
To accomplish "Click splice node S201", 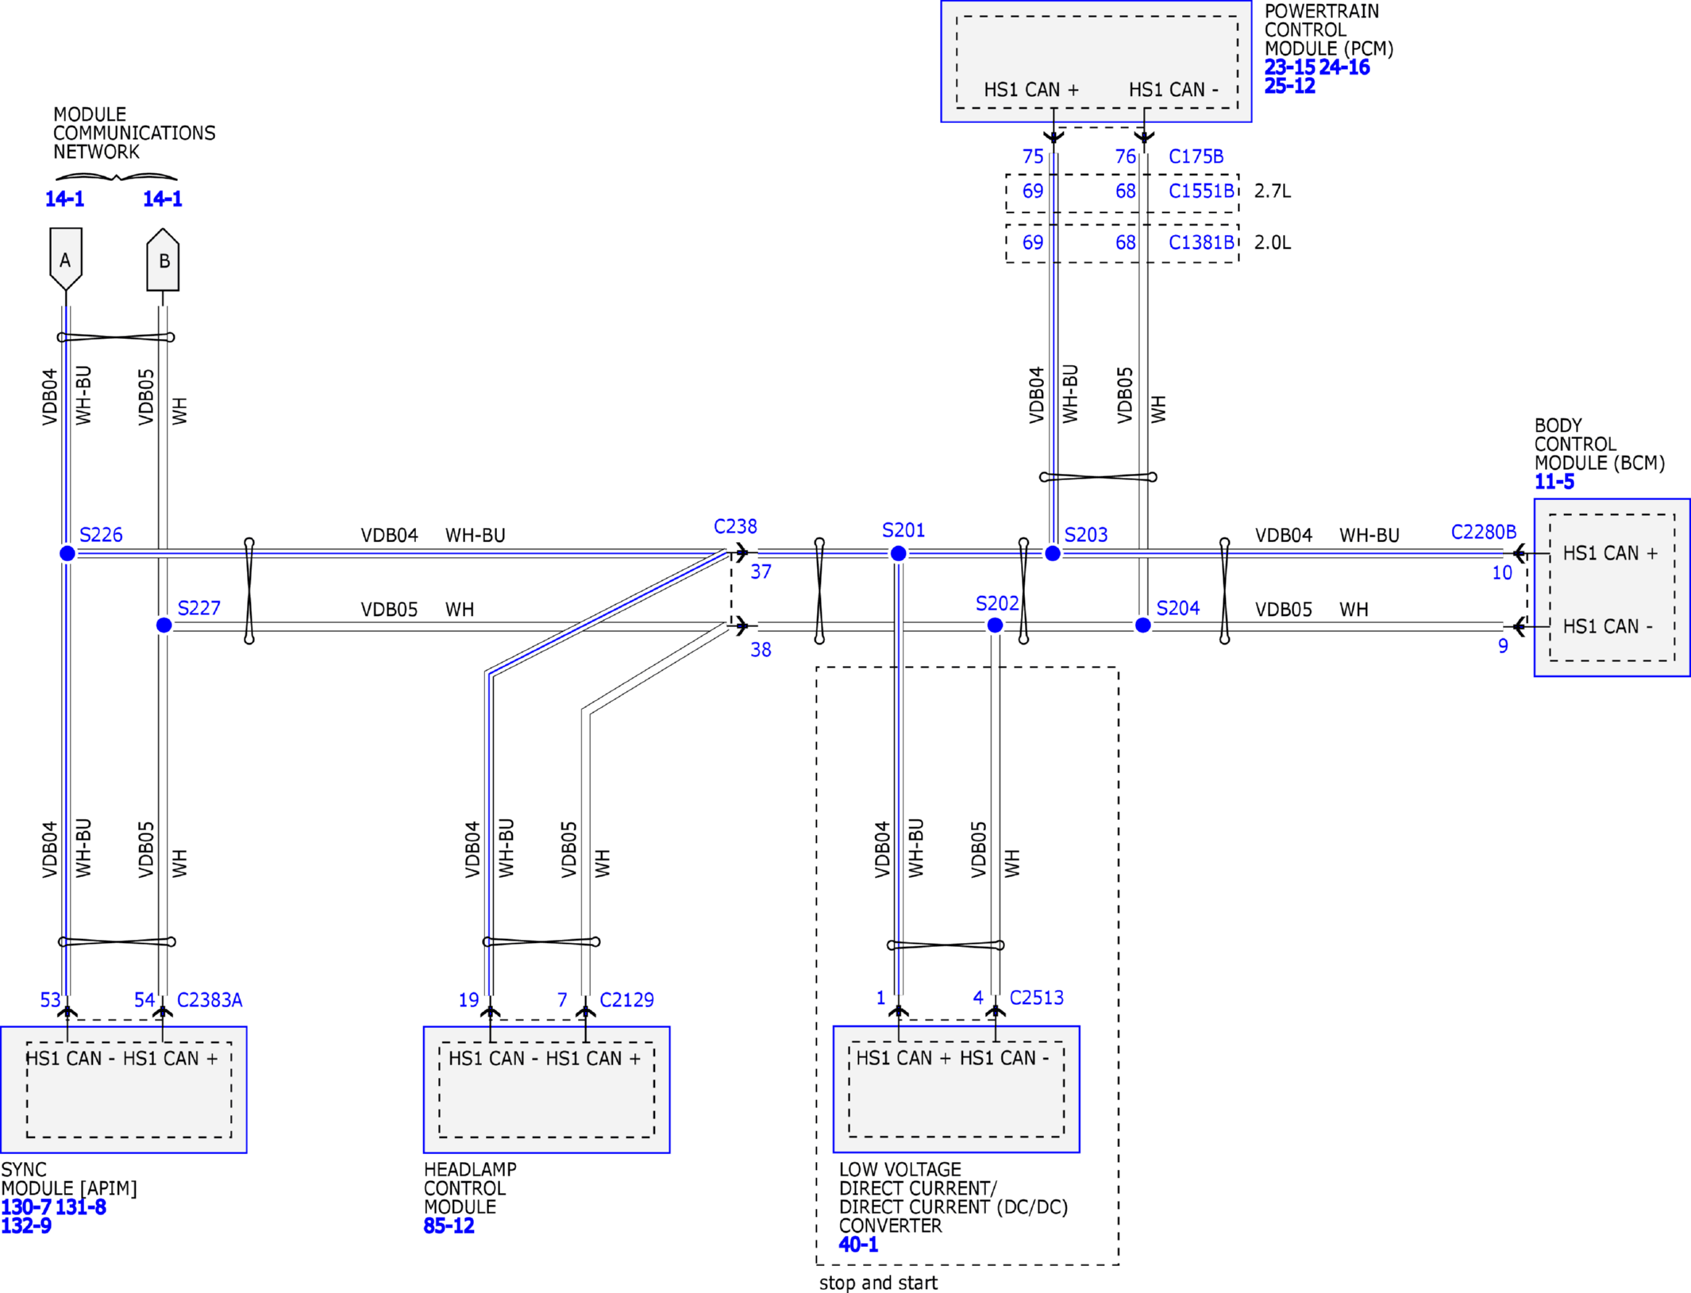I will point(898,553).
